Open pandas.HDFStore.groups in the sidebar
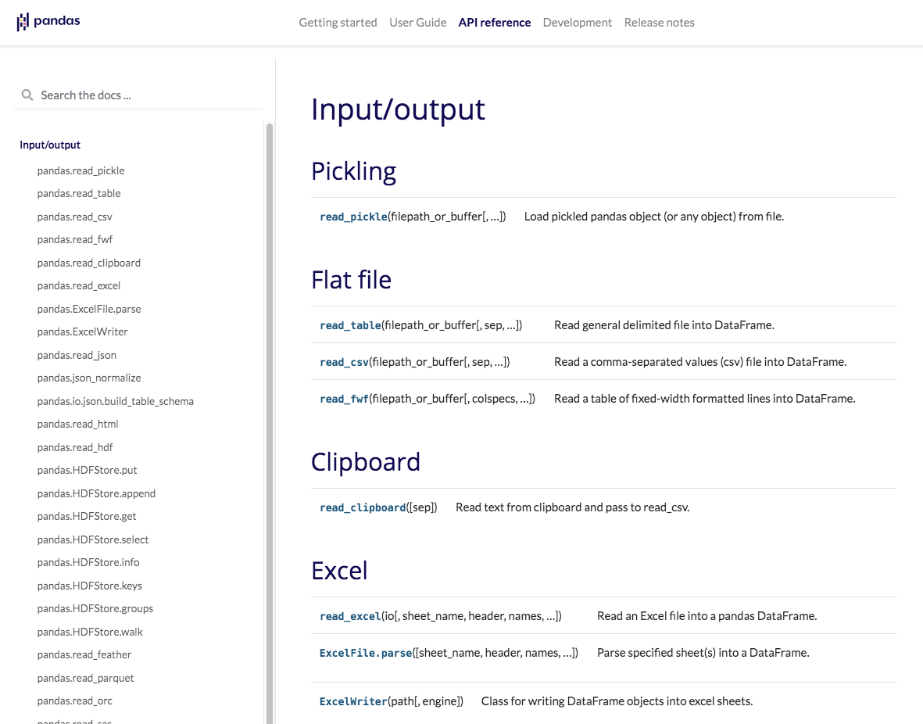This screenshot has width=923, height=724. click(x=95, y=608)
